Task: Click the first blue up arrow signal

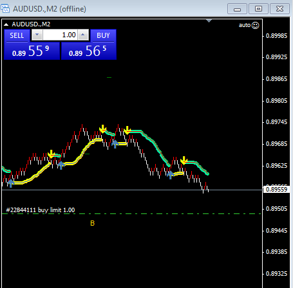Action: (10, 183)
